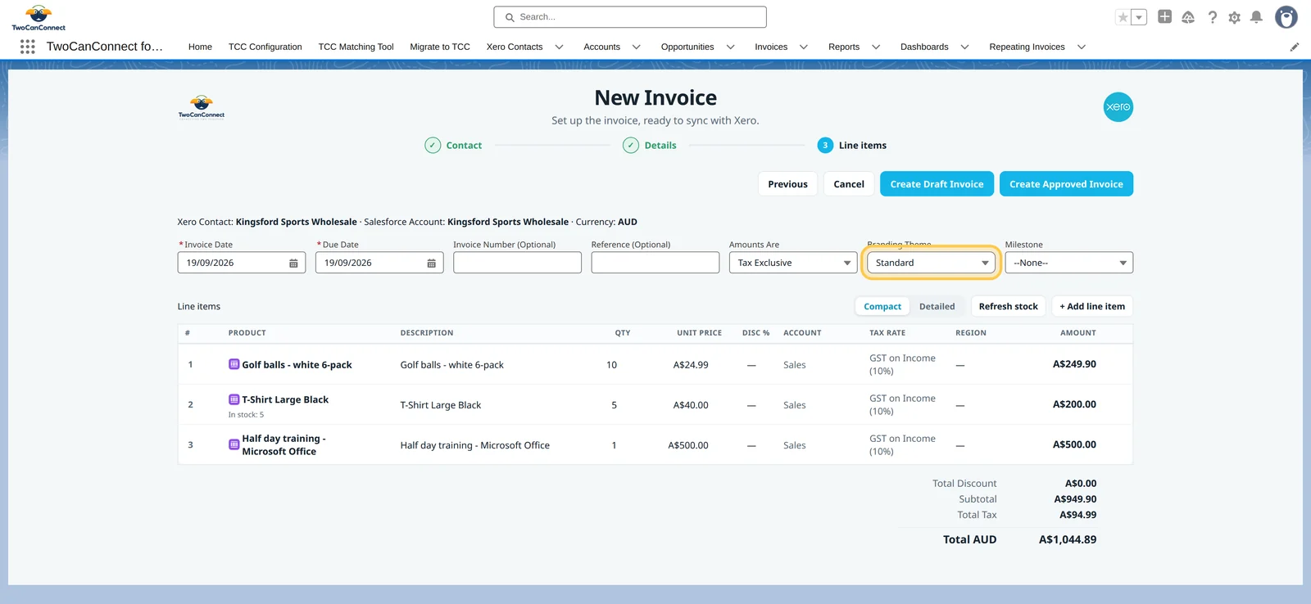Click Create Draft Invoice

click(937, 184)
